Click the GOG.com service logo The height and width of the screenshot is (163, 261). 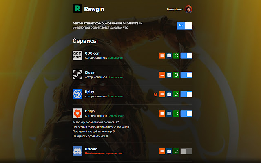(77, 55)
